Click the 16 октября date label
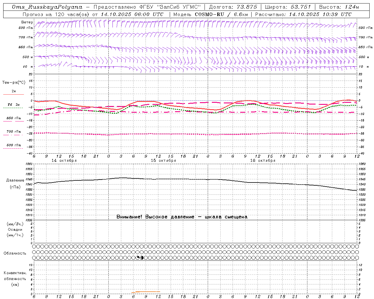374x299 pixels. point(263,161)
